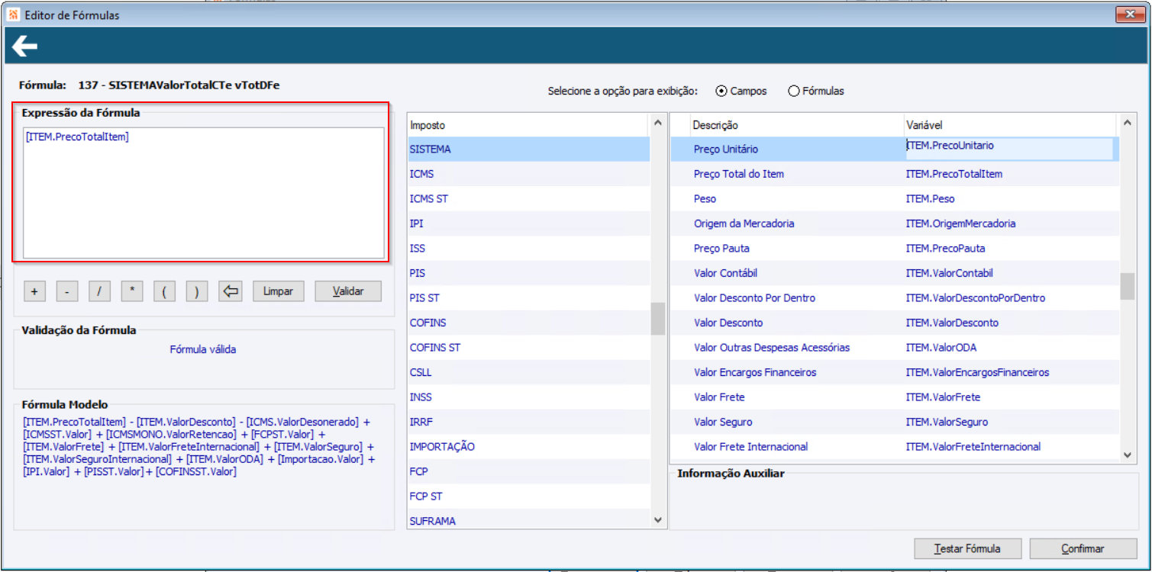
Task: Select CSLL in the Imposto list
Action: pos(528,372)
